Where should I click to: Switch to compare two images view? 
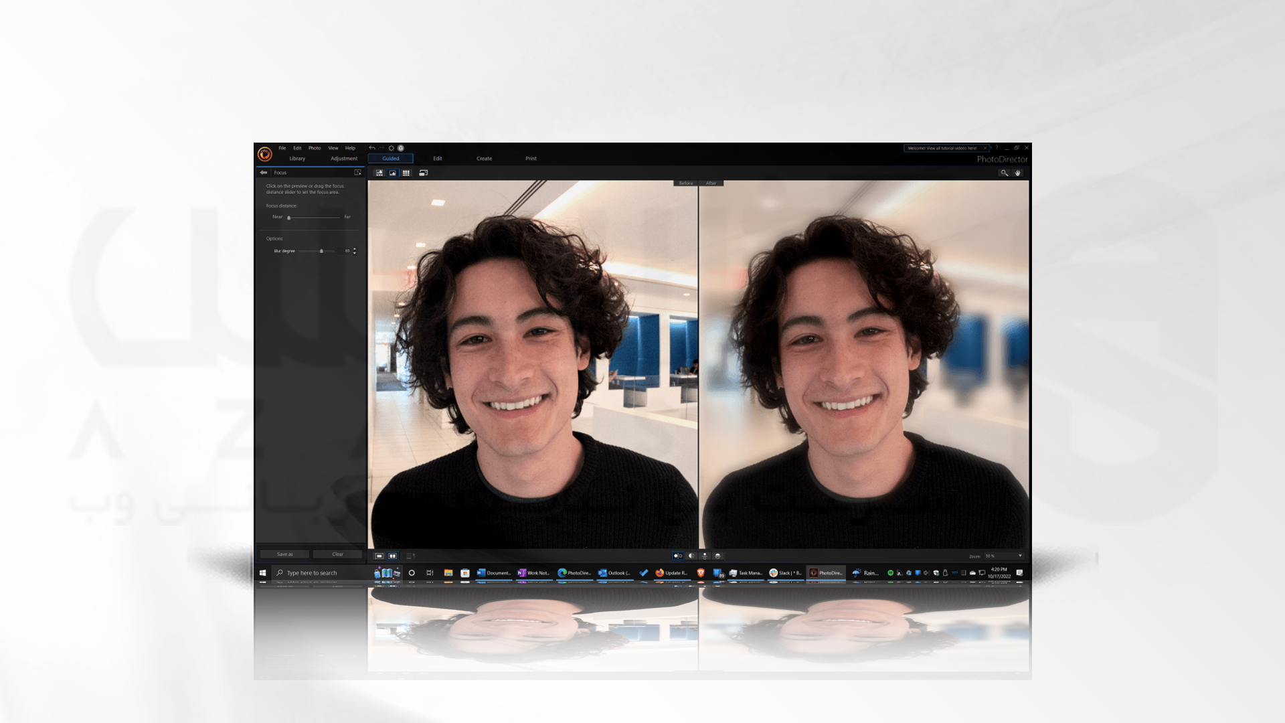click(393, 556)
